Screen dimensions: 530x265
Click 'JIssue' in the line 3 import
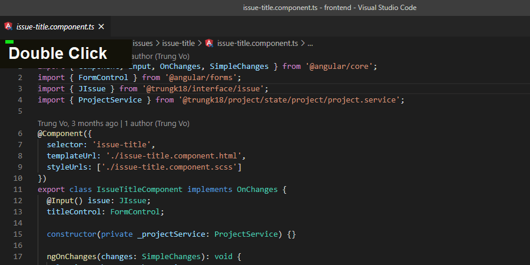(x=92, y=89)
